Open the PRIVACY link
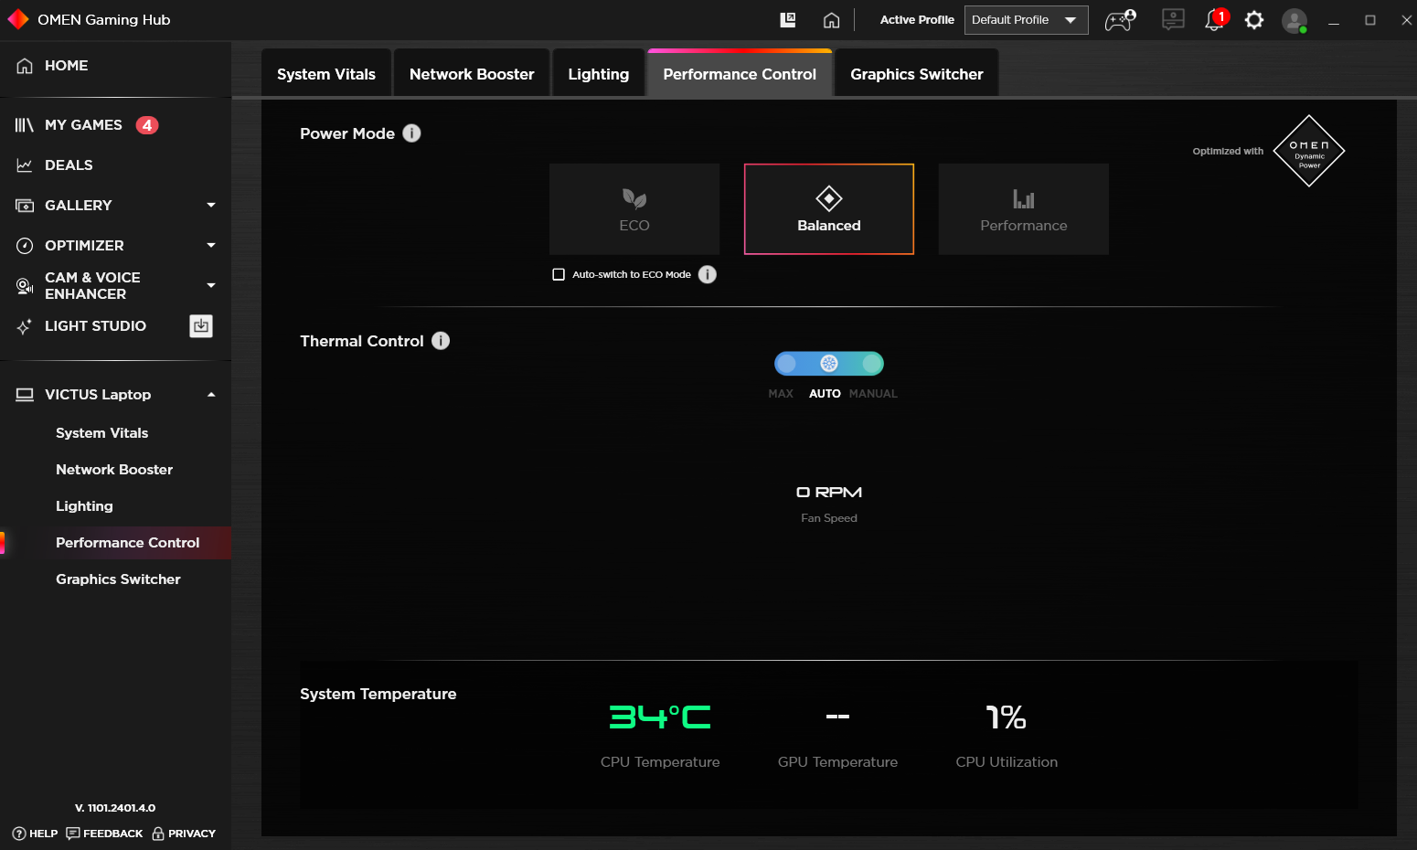This screenshot has width=1417, height=850. coord(184,834)
